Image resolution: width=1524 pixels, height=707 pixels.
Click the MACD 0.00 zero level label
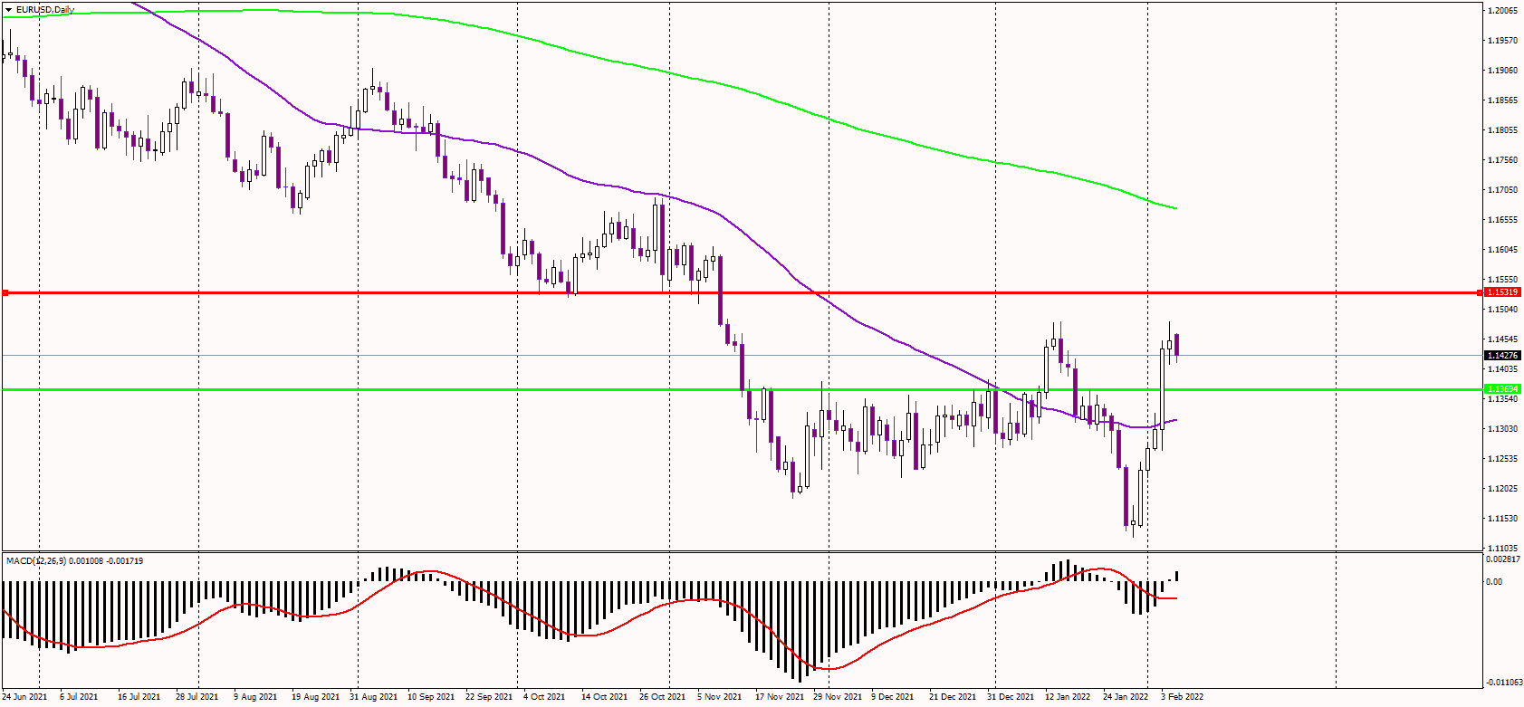[1495, 582]
